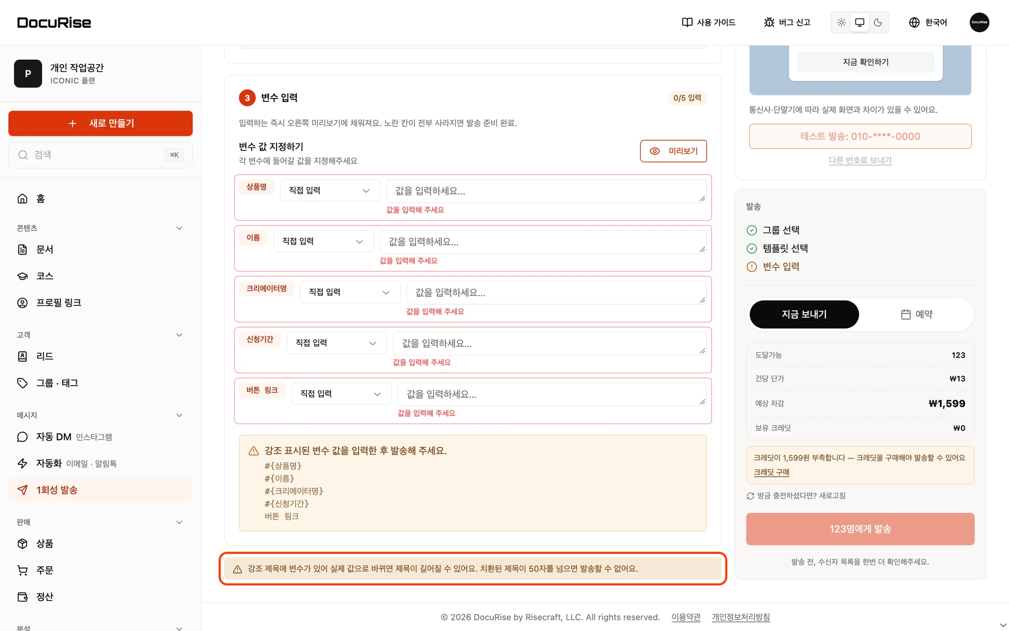Click the 신청기간 value input field
Image resolution: width=1009 pixels, height=631 pixels.
(549, 343)
